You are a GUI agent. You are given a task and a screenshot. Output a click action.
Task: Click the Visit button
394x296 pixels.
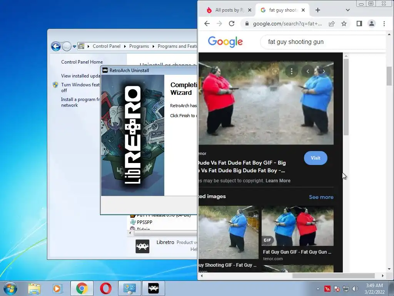coord(316,158)
